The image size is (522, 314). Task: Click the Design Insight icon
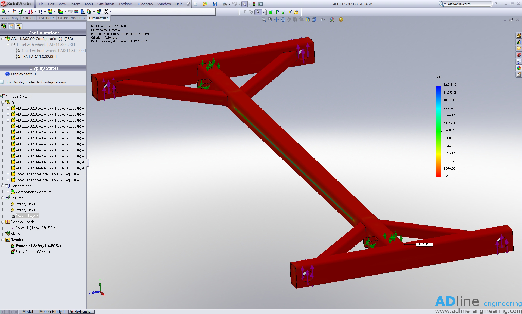[x=83, y=11]
